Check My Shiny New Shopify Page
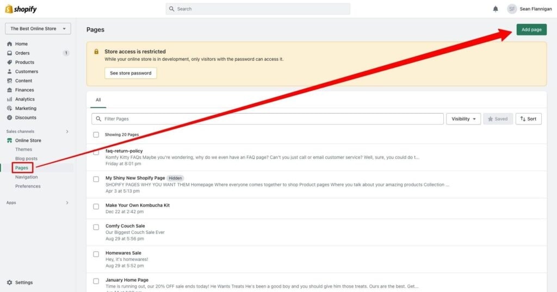The image size is (557, 292). 96,179
